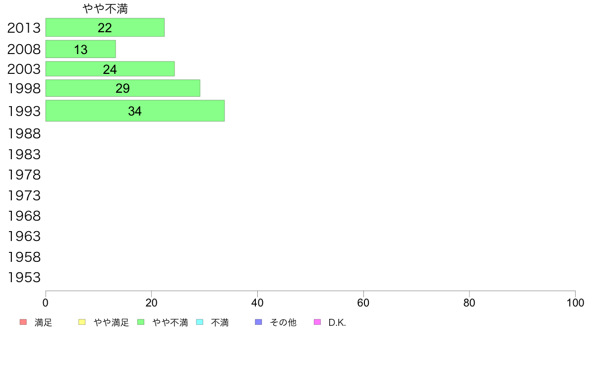Click the 満足 legend text
This screenshot has height=365, width=589.
pos(43,322)
